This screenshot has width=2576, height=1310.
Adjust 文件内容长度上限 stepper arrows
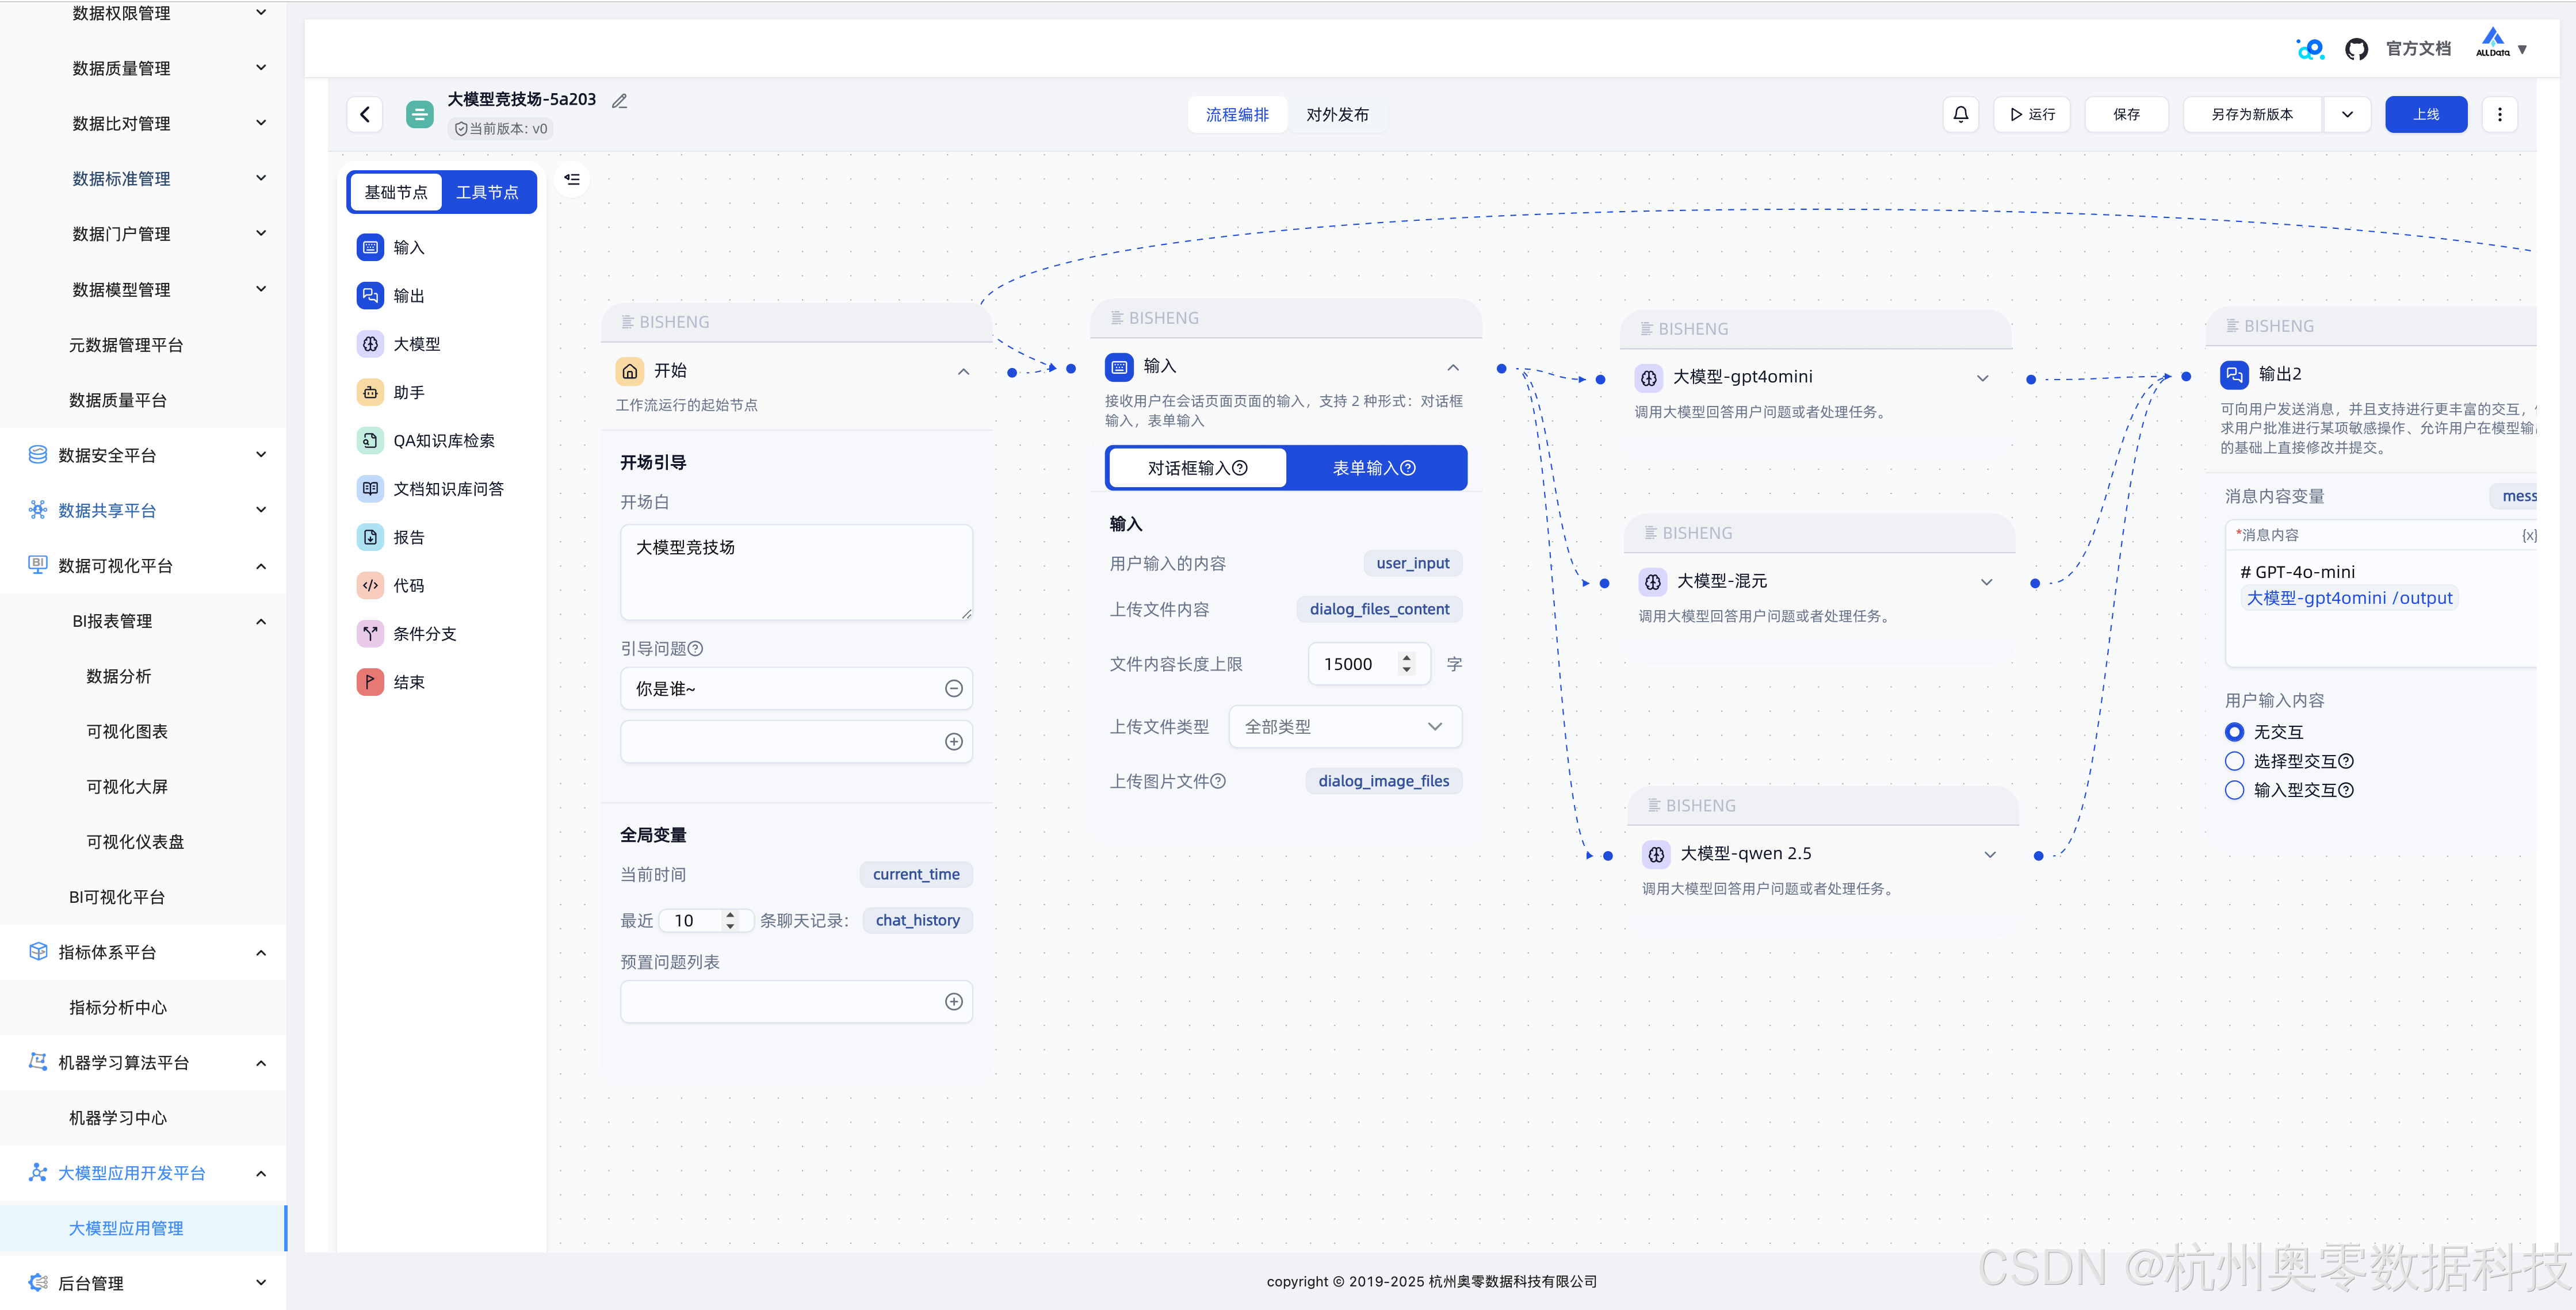point(1406,664)
